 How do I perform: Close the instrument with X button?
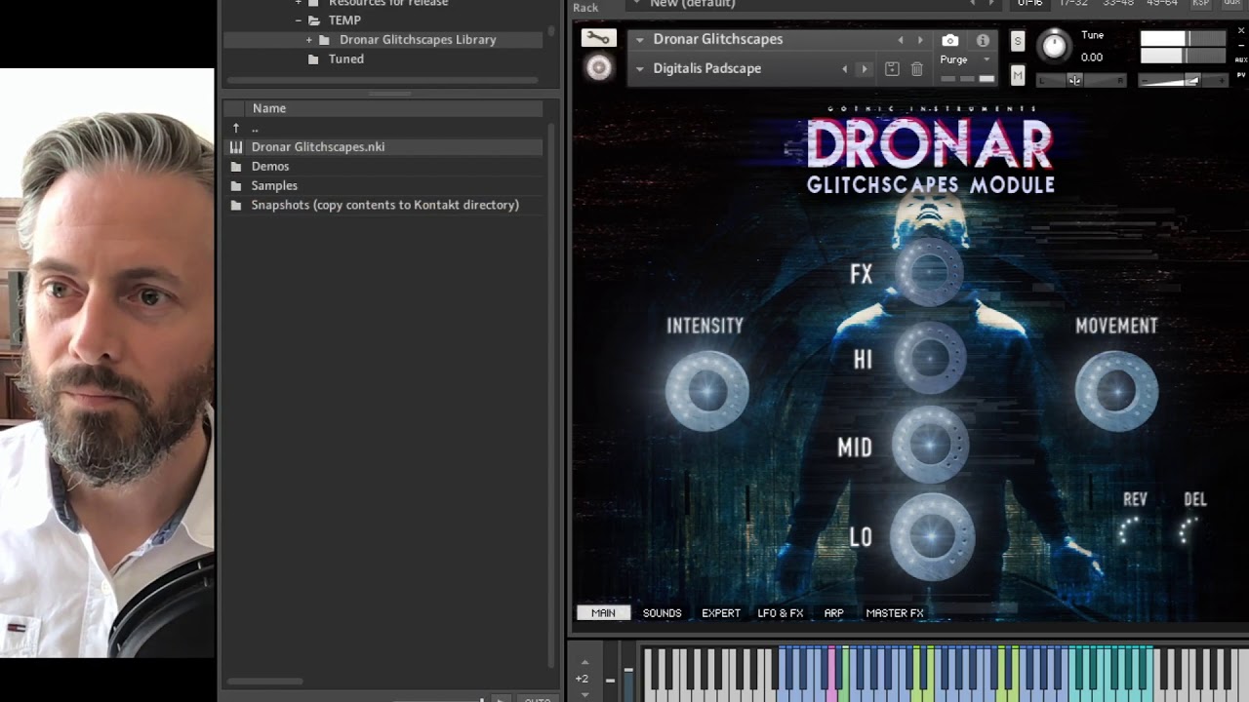[x=1241, y=32]
